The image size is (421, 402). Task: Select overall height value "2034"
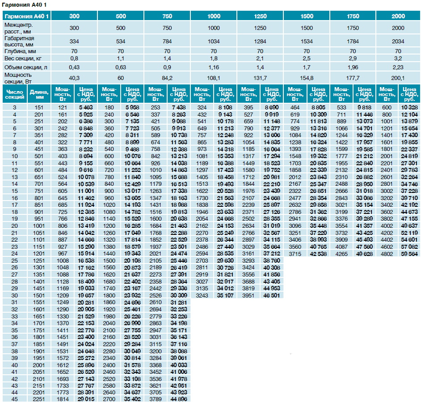398,42
